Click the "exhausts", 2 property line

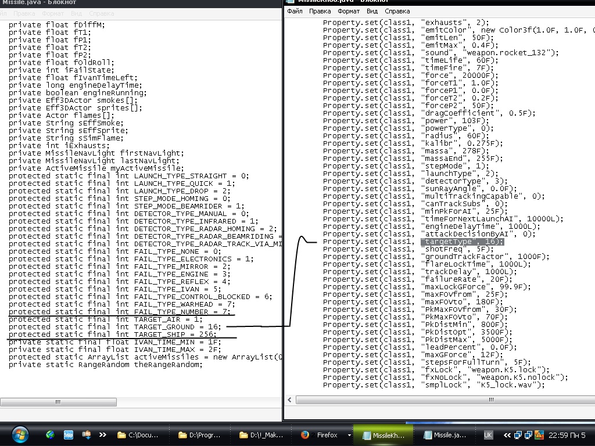click(x=406, y=23)
